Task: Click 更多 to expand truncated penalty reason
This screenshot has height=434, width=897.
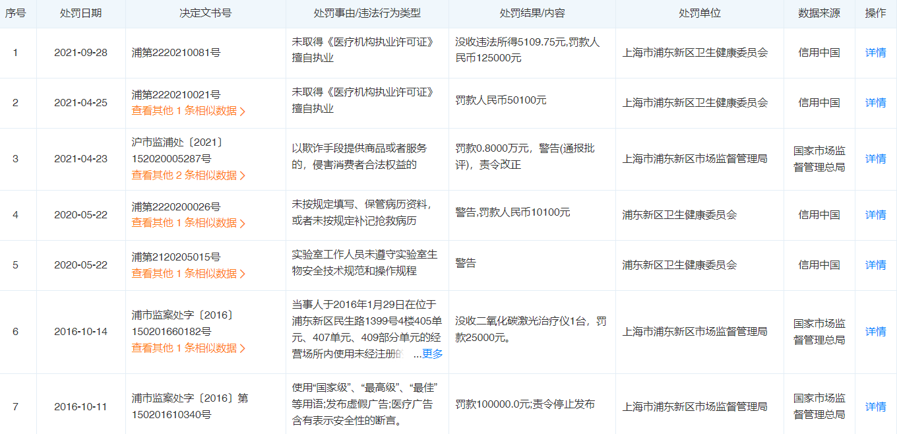Action: pos(432,354)
